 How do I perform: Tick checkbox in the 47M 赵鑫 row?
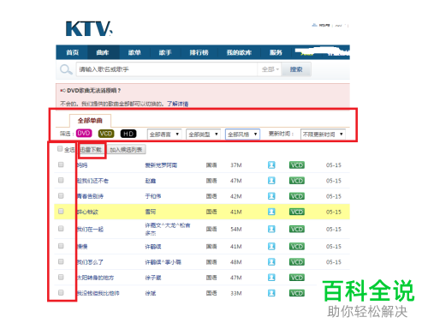(x=61, y=180)
